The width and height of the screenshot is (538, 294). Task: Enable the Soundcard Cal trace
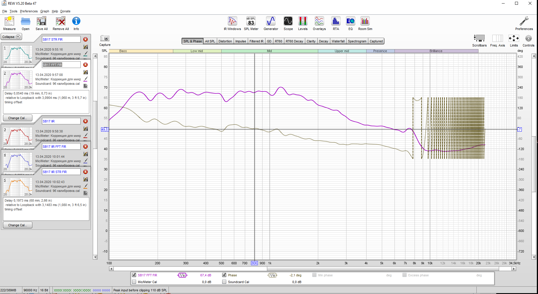point(224,282)
